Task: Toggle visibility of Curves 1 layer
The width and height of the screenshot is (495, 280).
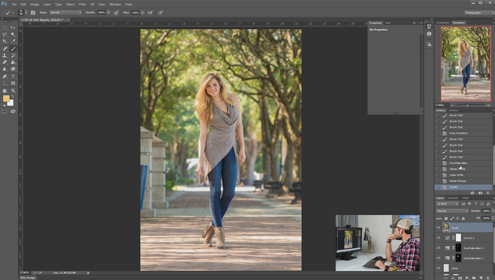Action: (x=438, y=238)
